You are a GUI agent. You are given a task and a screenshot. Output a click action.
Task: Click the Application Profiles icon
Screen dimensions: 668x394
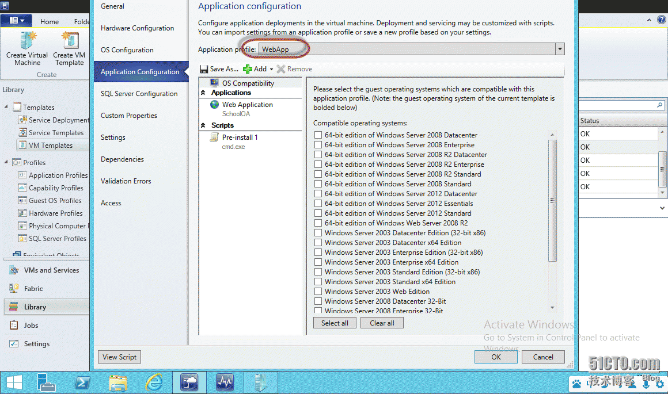click(x=22, y=175)
